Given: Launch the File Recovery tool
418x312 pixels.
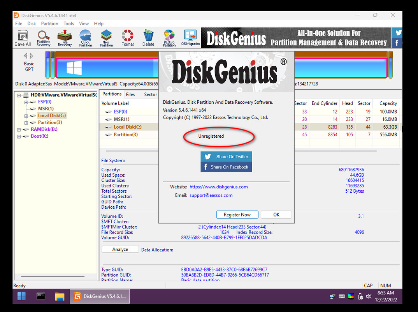Looking at the screenshot, I should (65, 38).
